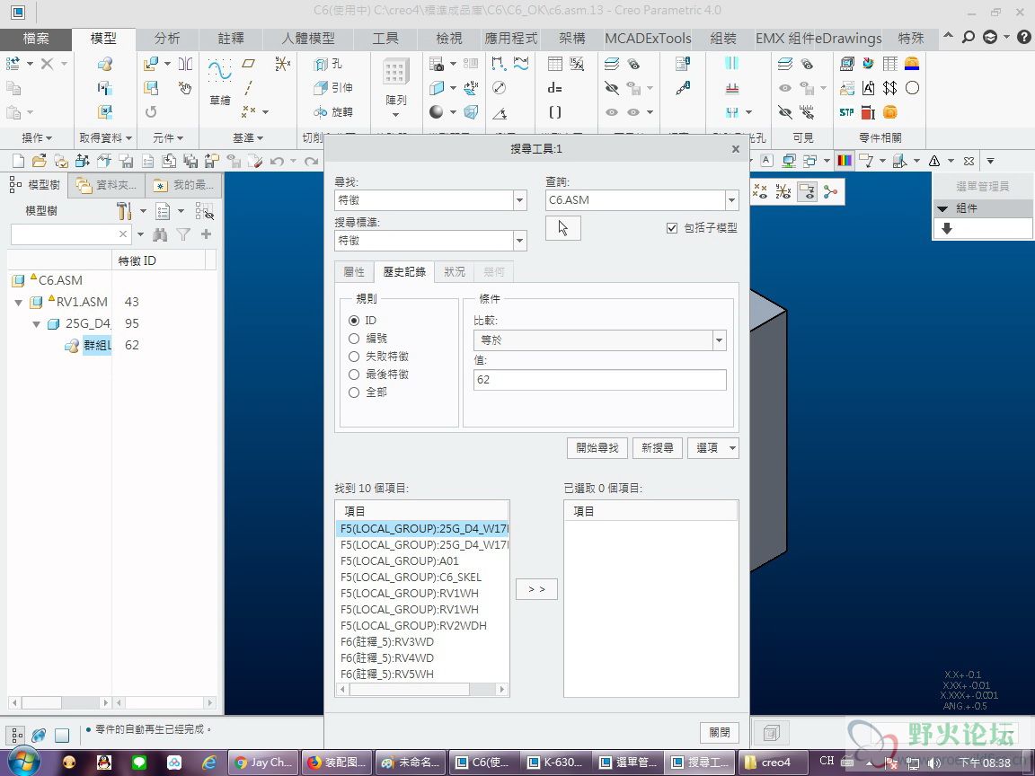
Task: Open the creo4 folder taskbar button
Action: (x=773, y=763)
